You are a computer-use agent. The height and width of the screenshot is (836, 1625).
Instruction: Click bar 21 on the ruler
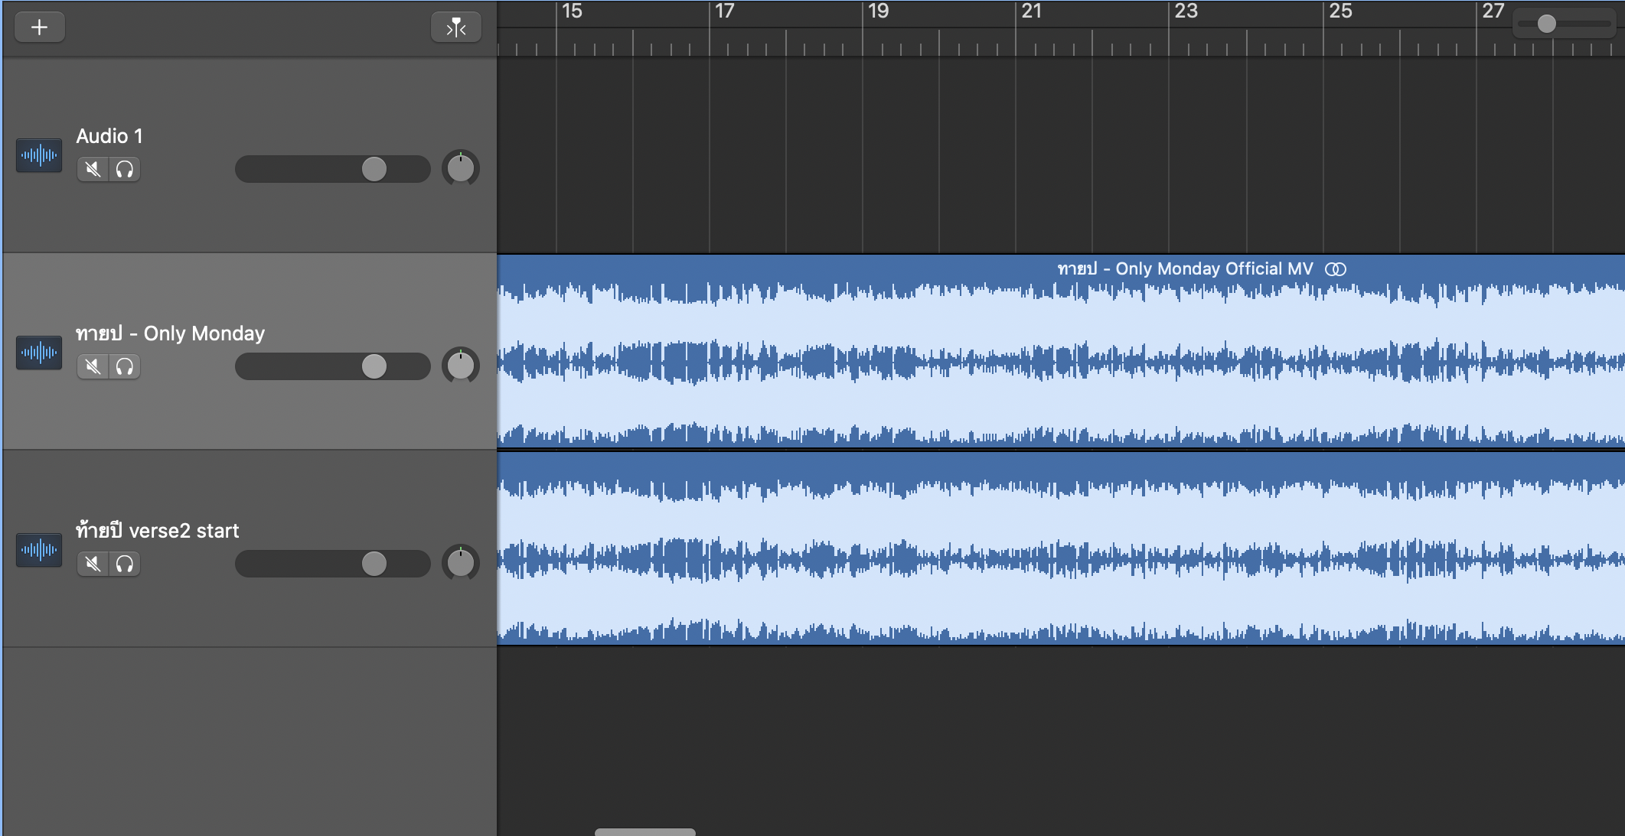tap(1032, 11)
